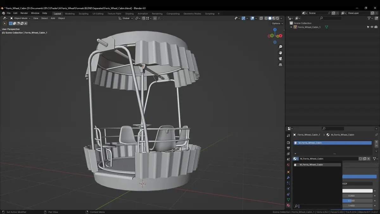Viewport: 380px width, 214px height.
Task: Hide Ferris_Wheel_Cabin_1 with the eye icon
Action: tap(372, 27)
